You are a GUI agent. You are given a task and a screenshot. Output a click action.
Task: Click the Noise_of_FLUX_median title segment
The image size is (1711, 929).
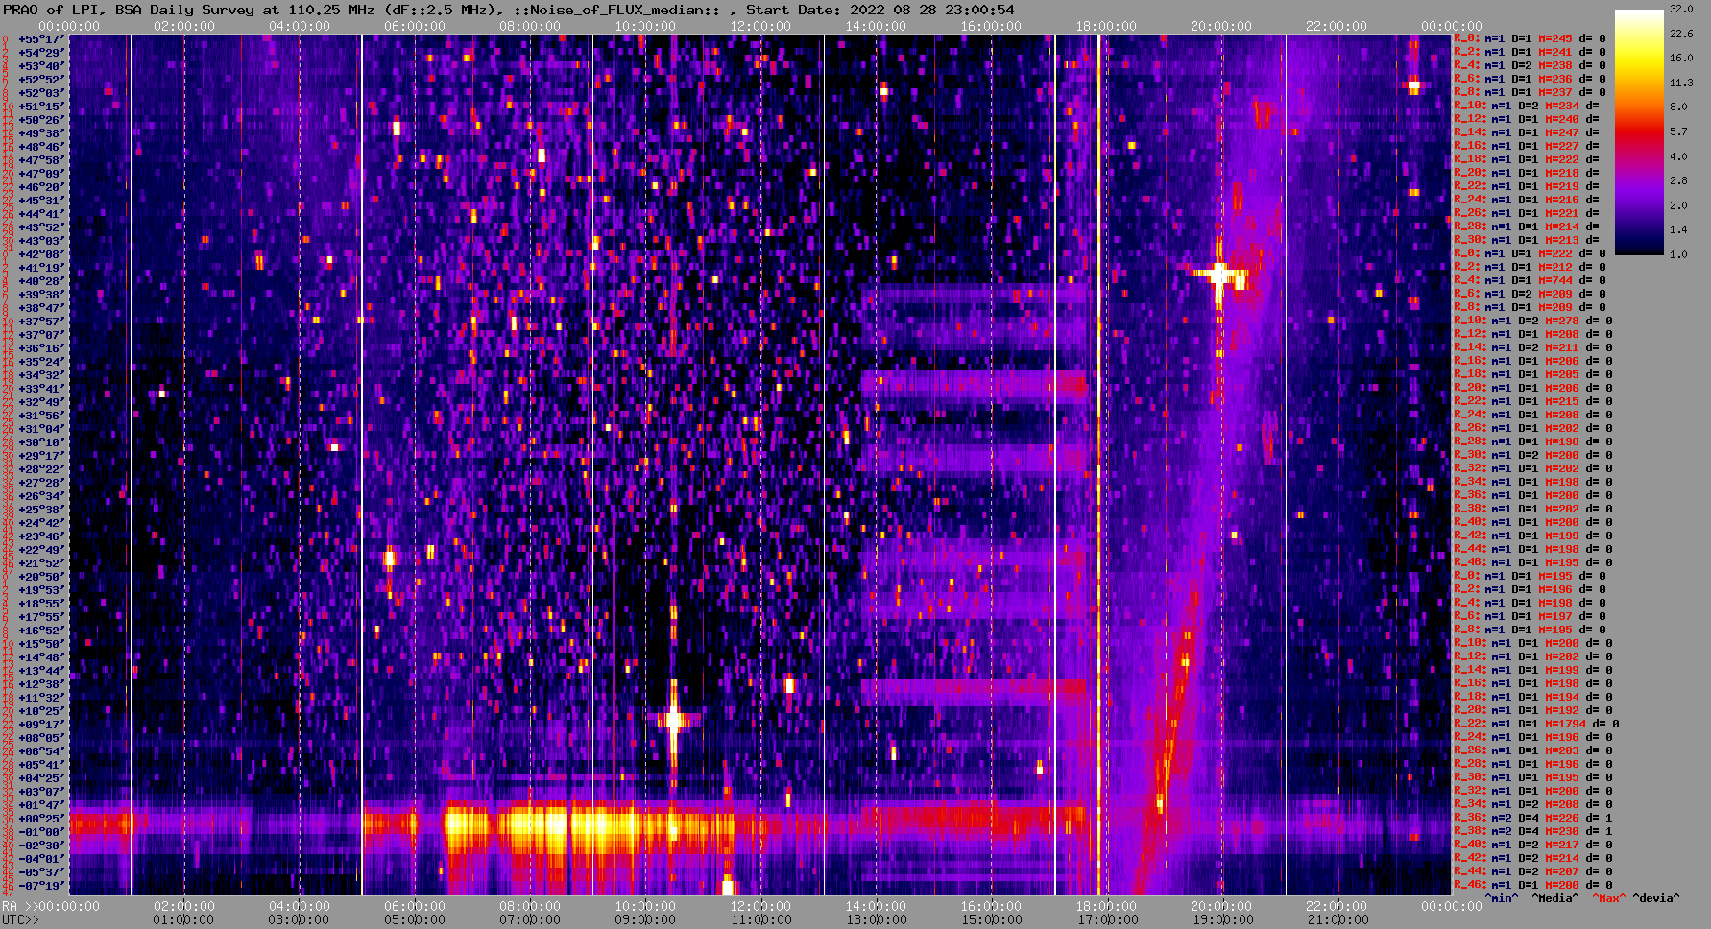click(615, 10)
